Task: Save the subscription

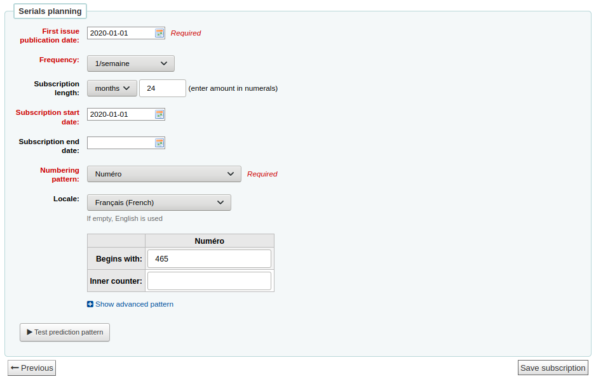Action: point(553,368)
